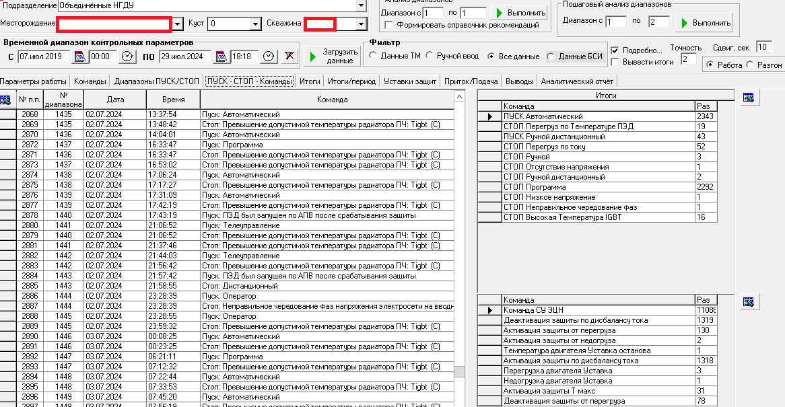Screen dimensions: 785x407
Task: Open the end time clock picker icon
Action: click(269, 57)
